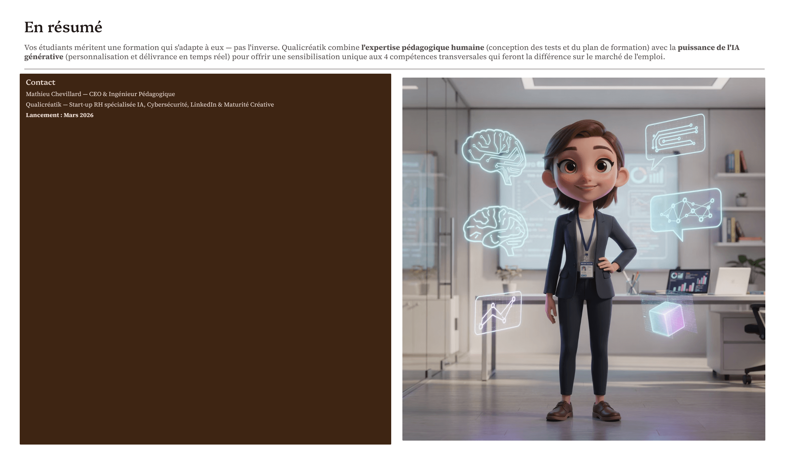789x461 pixels.
Task: Click the line chart hologram icon
Action: (498, 312)
